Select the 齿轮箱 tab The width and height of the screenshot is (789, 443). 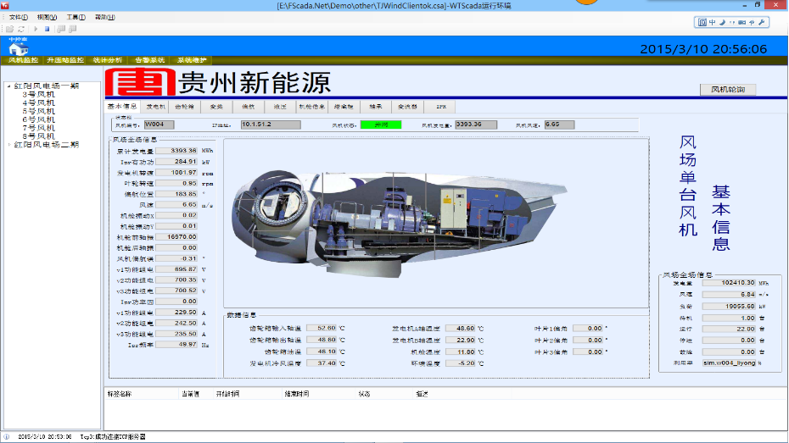(185, 107)
